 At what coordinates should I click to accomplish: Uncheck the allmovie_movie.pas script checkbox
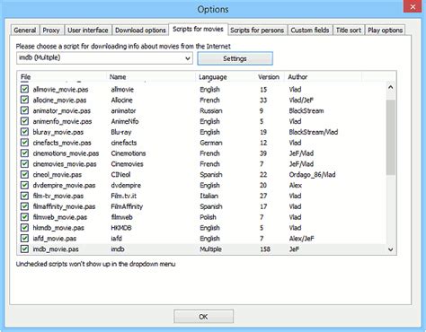pos(24,89)
